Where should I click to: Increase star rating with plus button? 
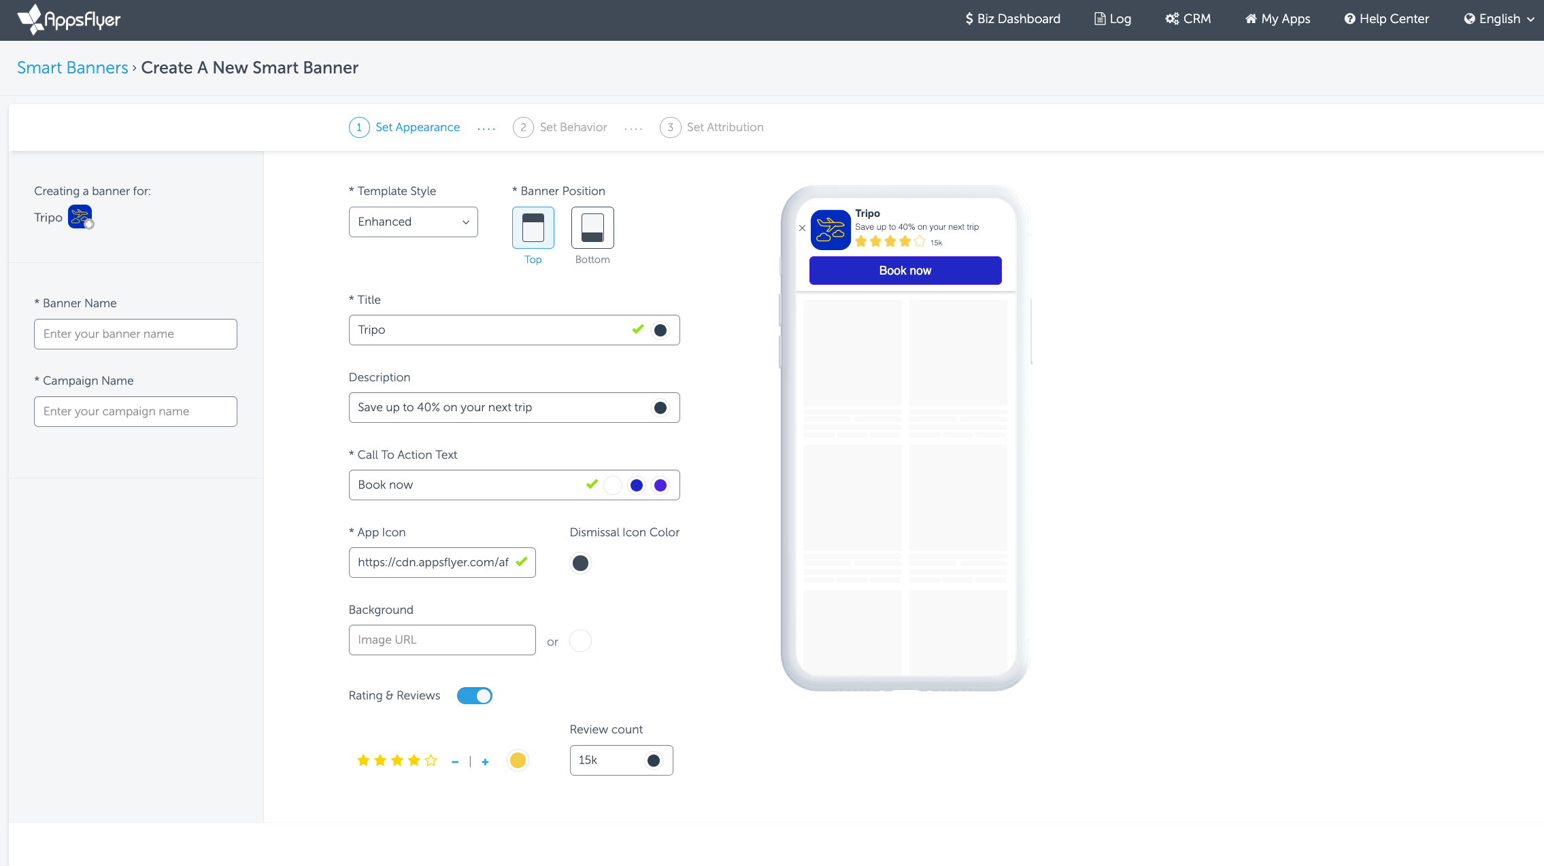click(x=485, y=762)
